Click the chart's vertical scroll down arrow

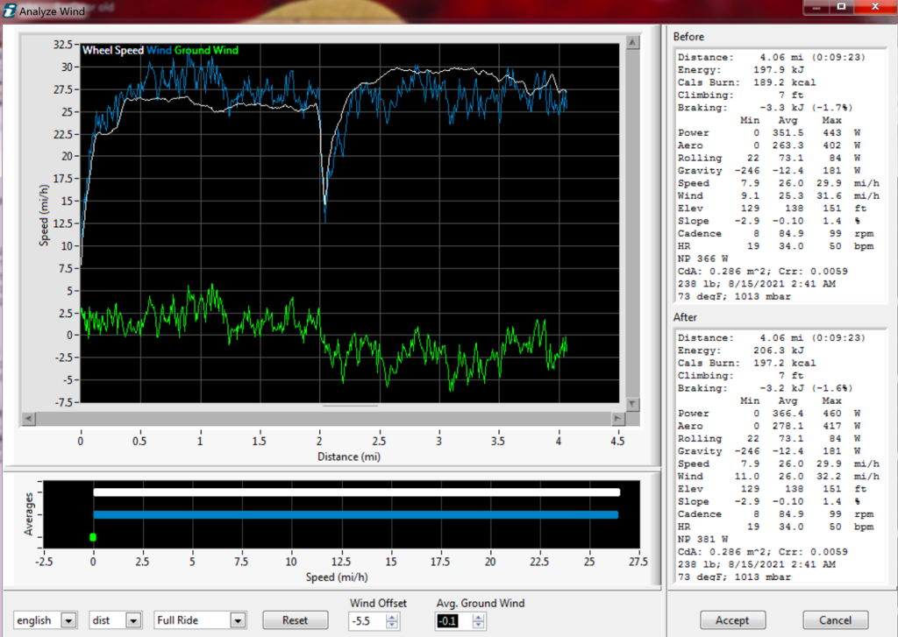pos(632,404)
